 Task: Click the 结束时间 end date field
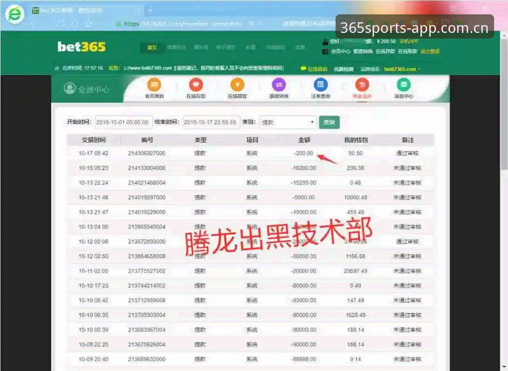[x=211, y=122]
